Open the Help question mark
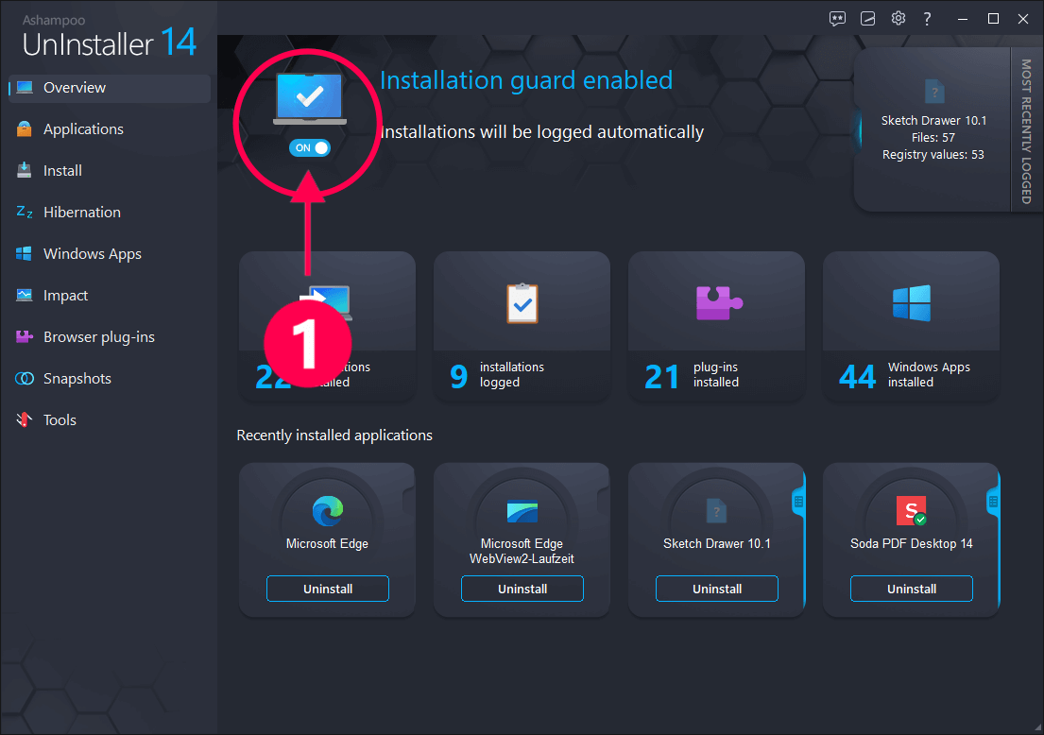 [x=927, y=18]
